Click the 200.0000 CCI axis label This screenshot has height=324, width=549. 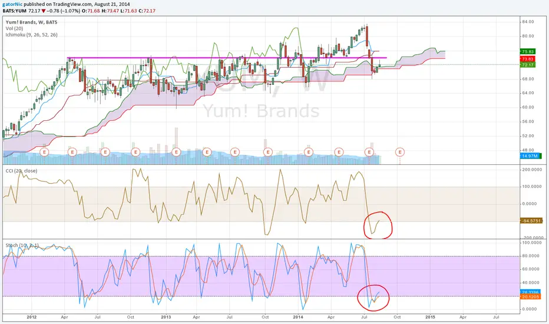(x=532, y=170)
